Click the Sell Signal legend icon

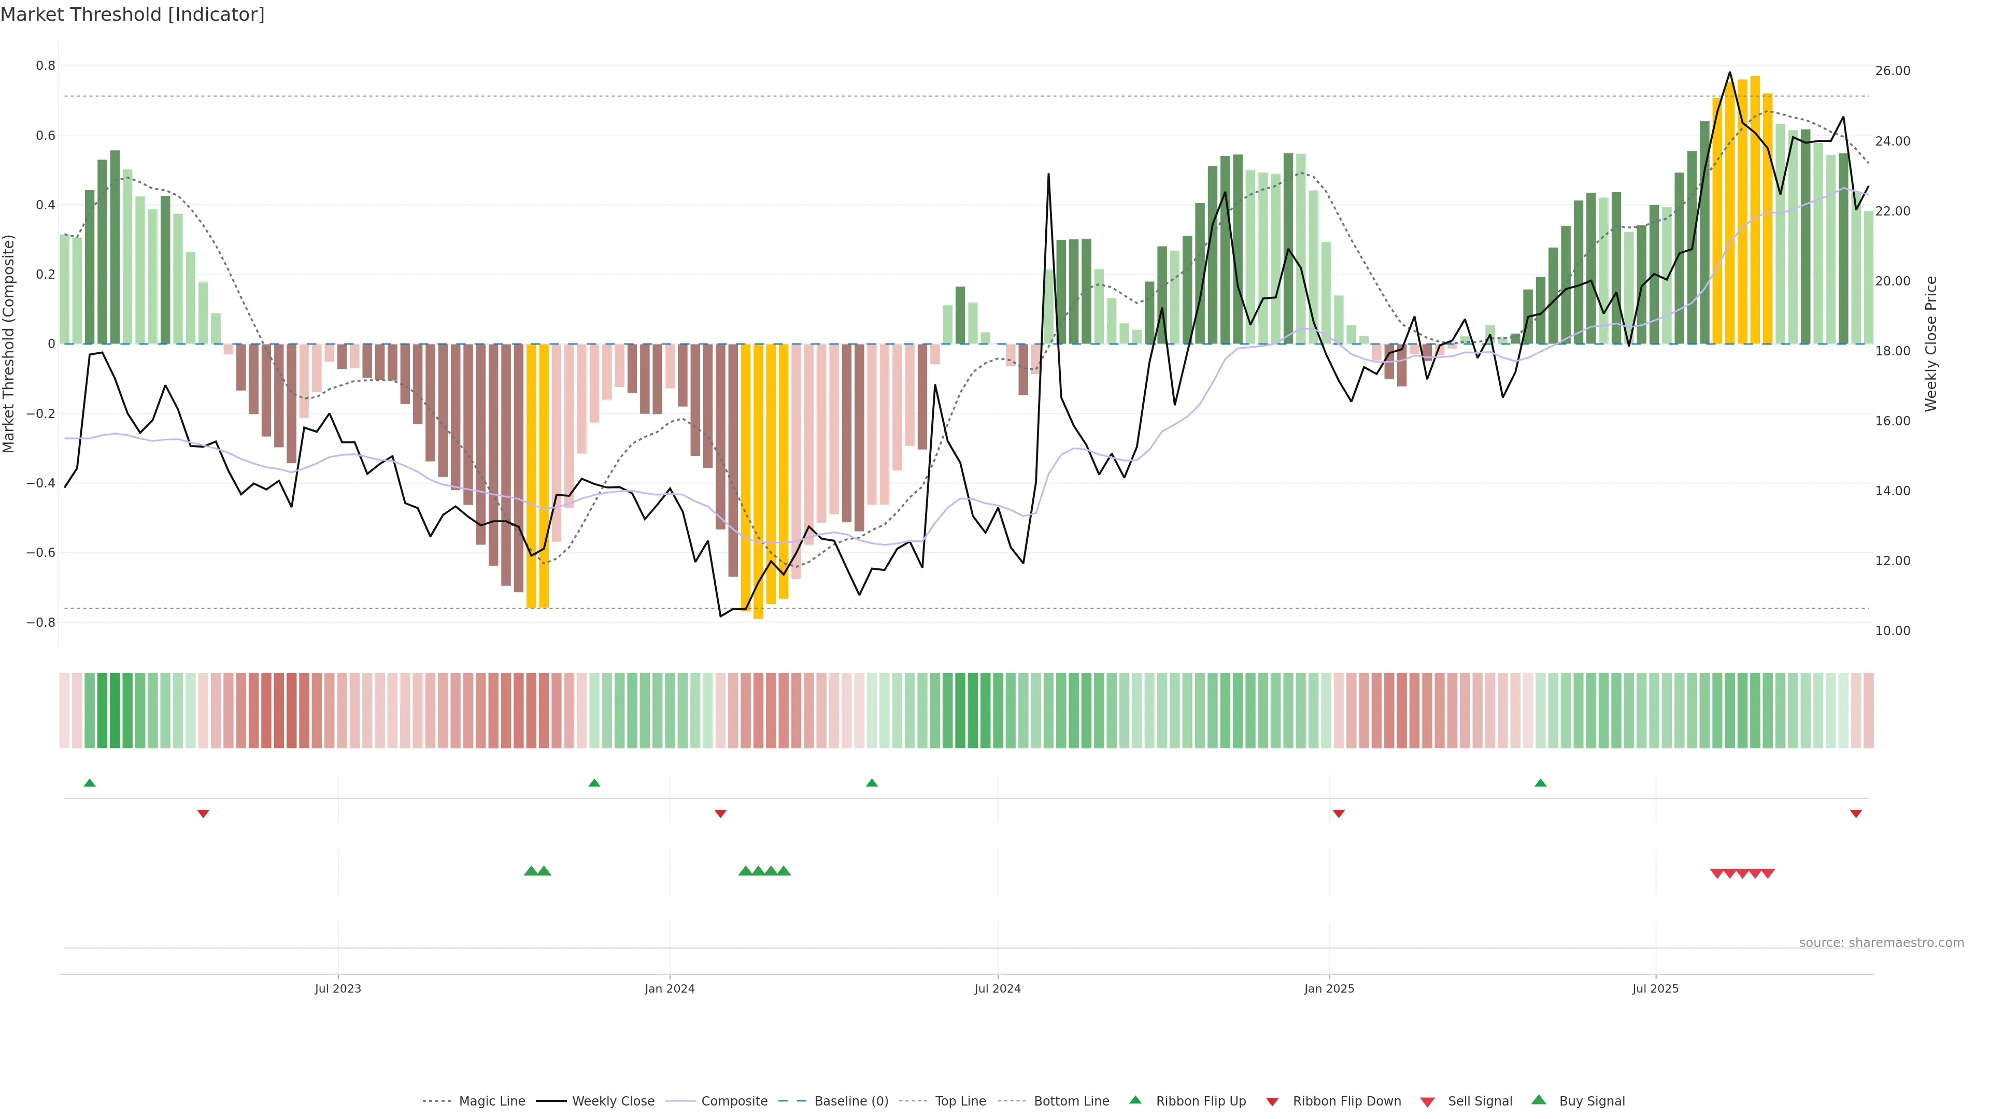[x=1428, y=1102]
